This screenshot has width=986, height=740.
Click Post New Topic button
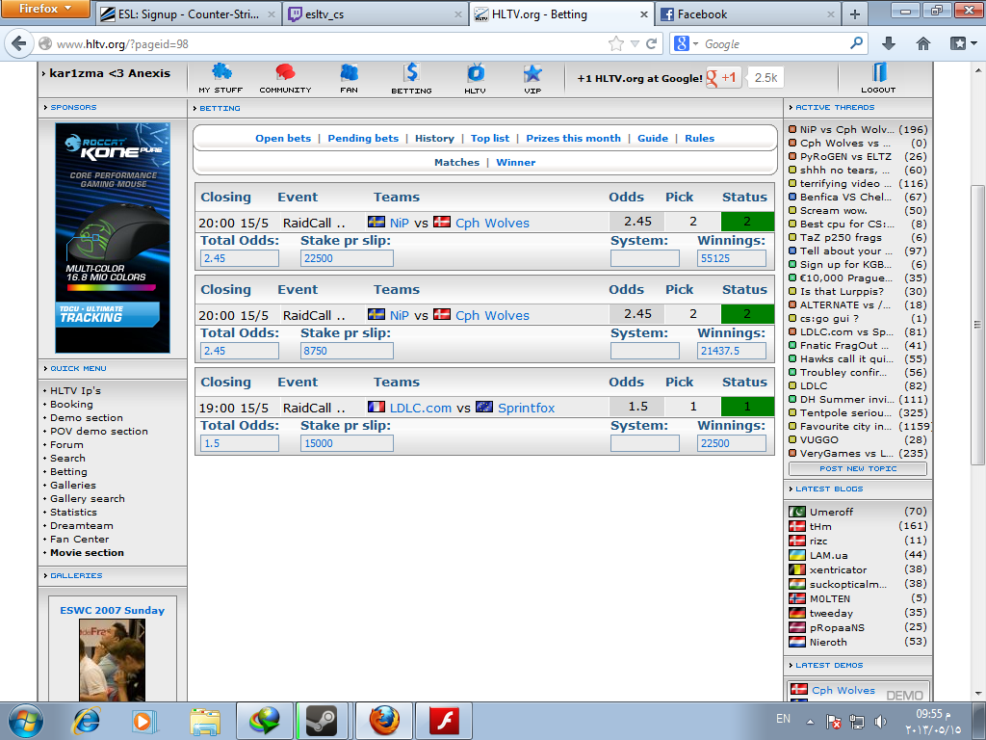[858, 469]
